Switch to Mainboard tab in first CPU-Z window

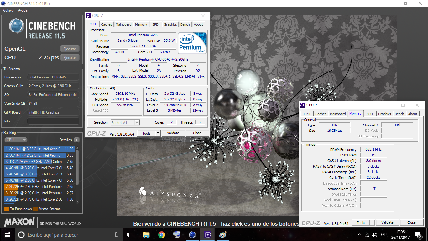coord(123,24)
